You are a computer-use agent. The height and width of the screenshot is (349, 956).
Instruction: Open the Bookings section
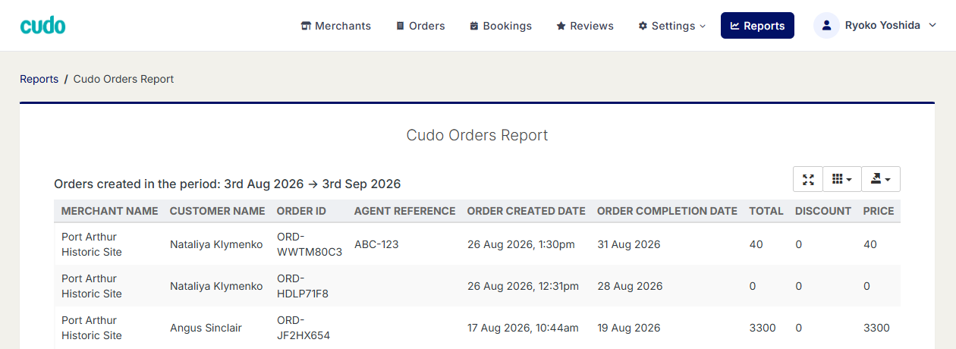click(x=501, y=26)
